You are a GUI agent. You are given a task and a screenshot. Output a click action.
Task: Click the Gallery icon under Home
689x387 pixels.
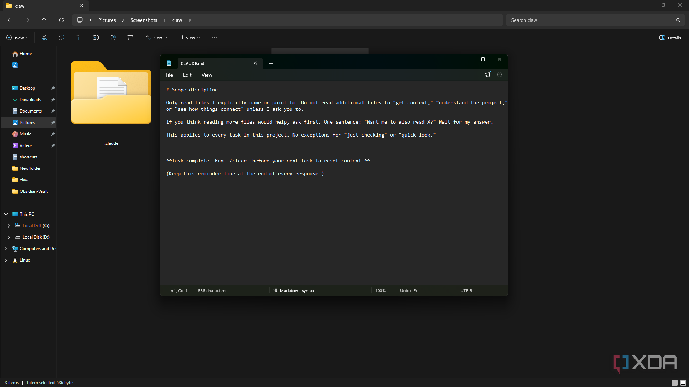click(15, 65)
